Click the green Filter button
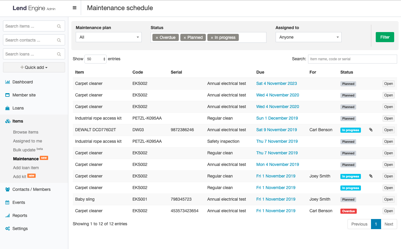The image size is (401, 249). (385, 37)
